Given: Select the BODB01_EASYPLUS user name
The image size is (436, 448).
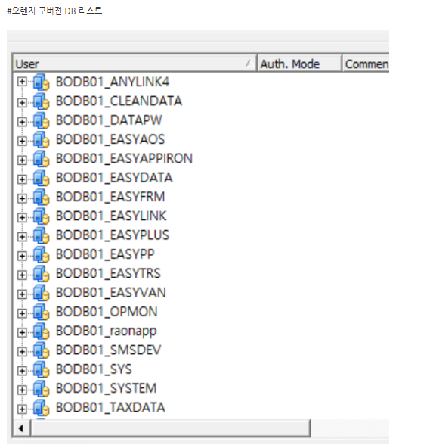Looking at the screenshot, I should (113, 235).
